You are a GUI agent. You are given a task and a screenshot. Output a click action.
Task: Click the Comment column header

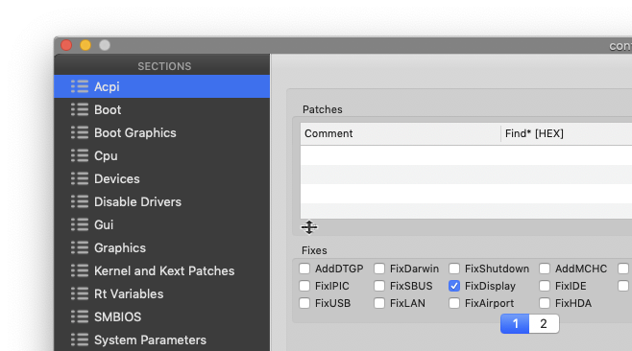401,133
